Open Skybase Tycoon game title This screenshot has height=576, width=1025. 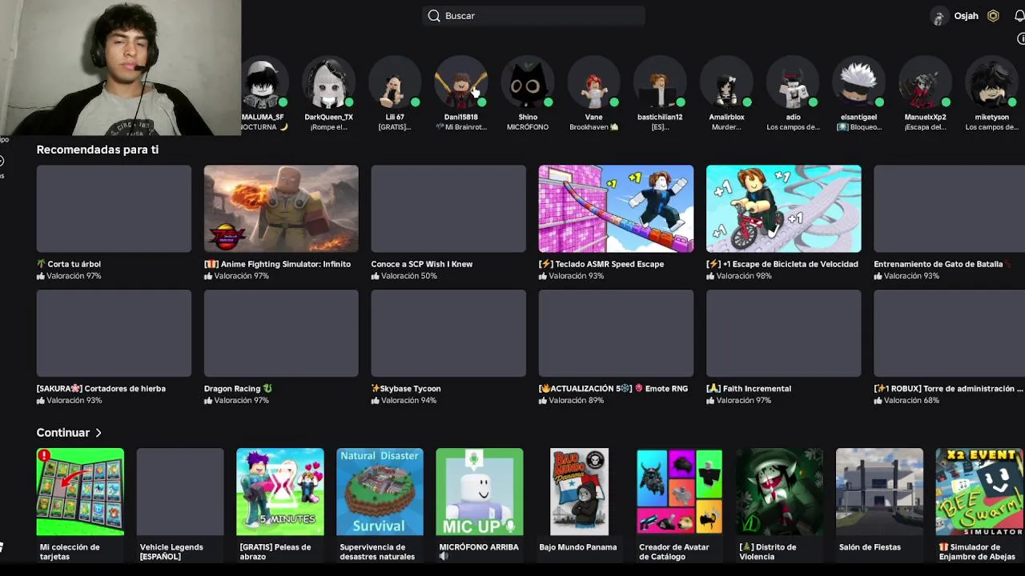point(406,389)
